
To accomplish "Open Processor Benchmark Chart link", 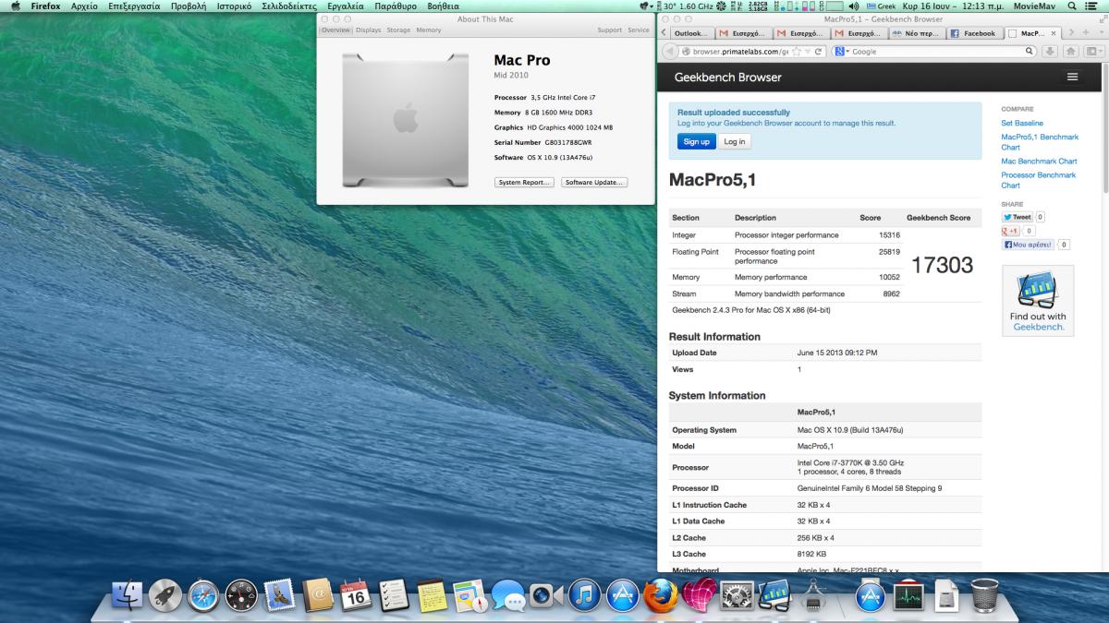I will (x=1039, y=180).
